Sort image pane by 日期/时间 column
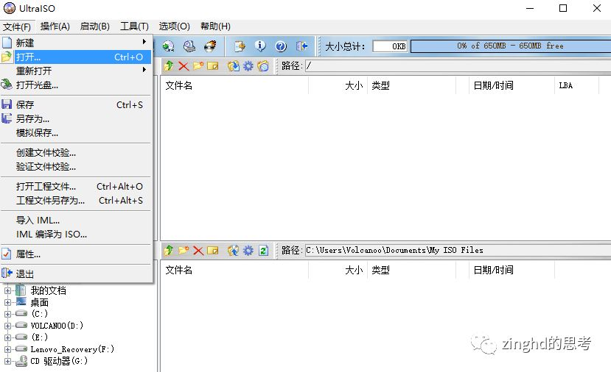The width and height of the screenshot is (611, 372). pos(512,85)
